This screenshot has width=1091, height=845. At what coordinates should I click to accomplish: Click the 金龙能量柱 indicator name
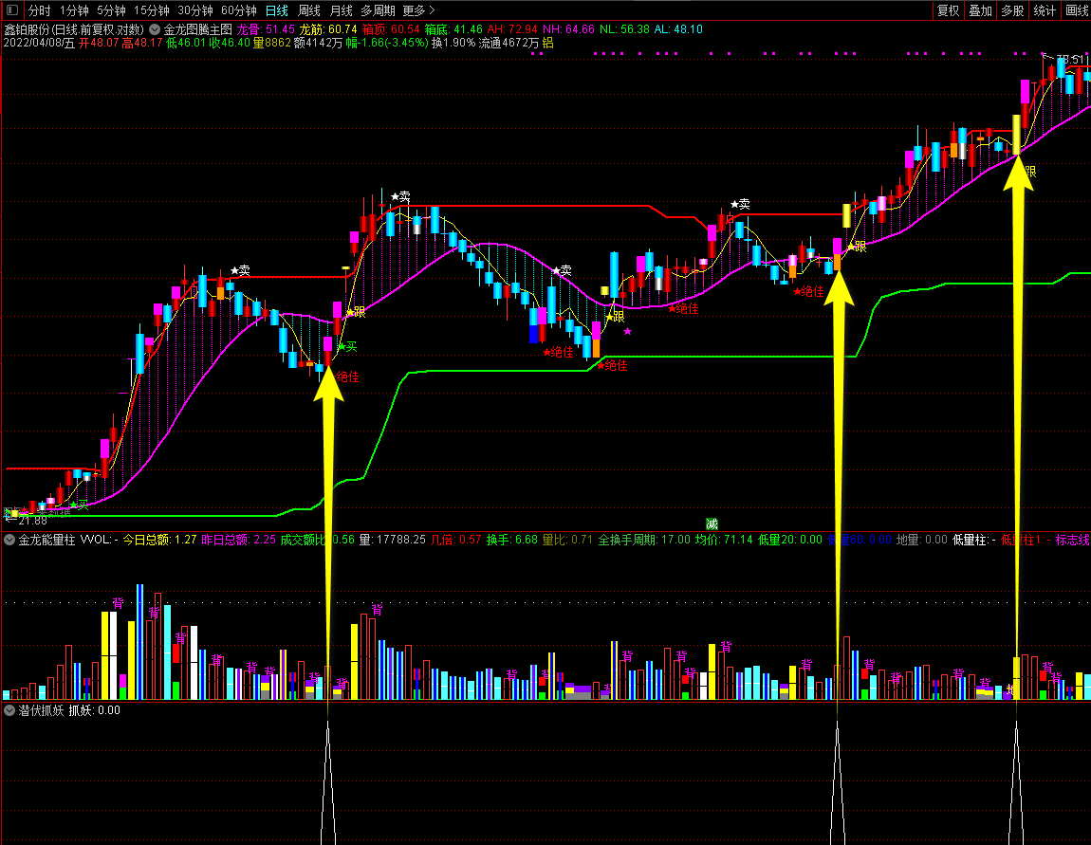(x=46, y=539)
